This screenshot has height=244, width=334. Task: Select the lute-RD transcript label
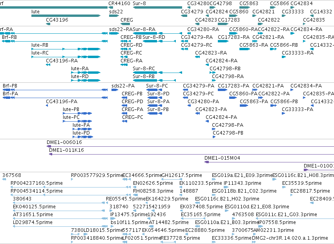click(x=80, y=76)
